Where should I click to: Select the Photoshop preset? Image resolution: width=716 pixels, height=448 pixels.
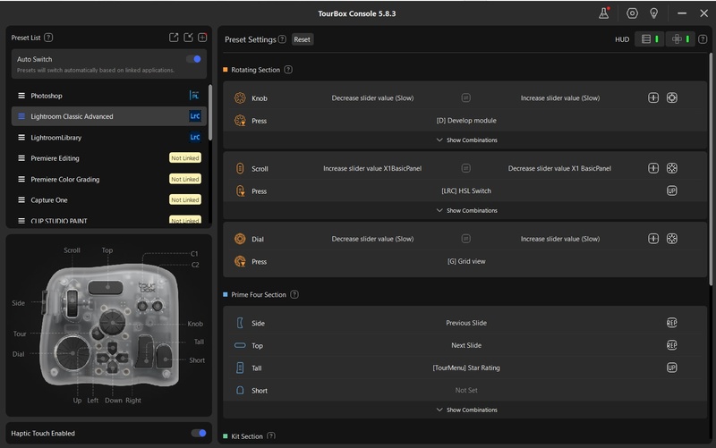pyautogui.click(x=47, y=96)
